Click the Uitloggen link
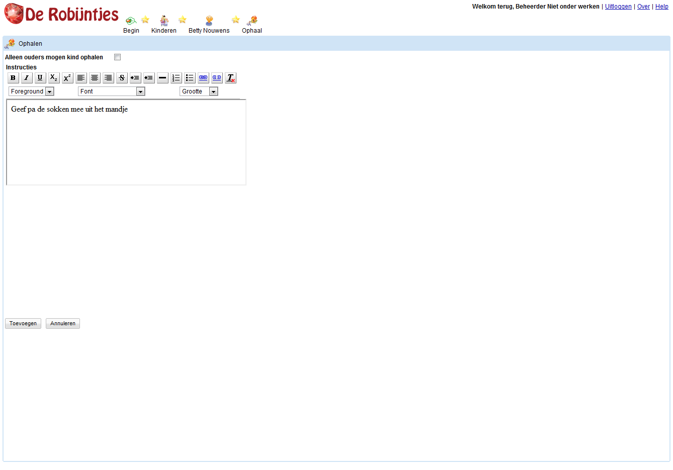The height and width of the screenshot is (470, 673). pos(618,7)
